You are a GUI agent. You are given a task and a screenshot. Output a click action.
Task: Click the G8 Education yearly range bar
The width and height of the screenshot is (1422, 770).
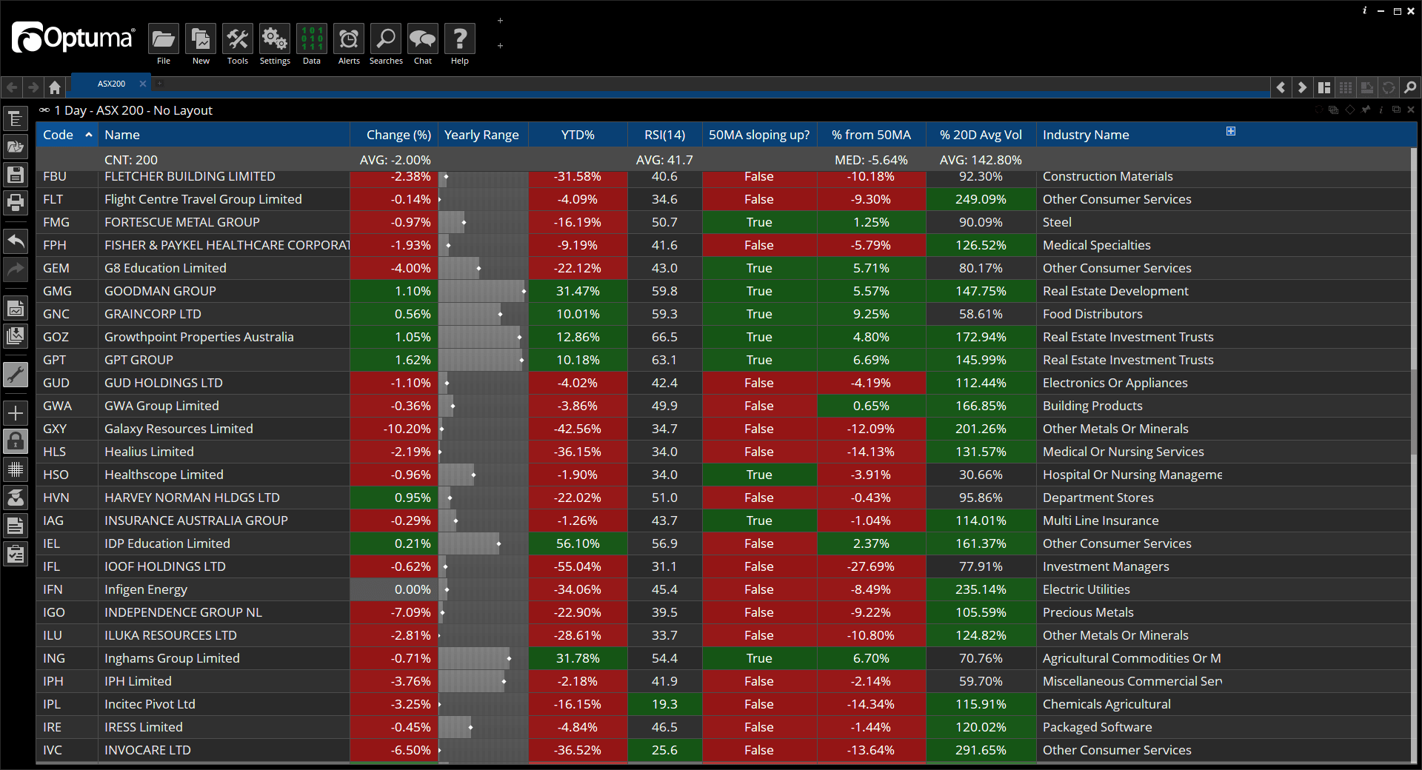[x=483, y=268]
